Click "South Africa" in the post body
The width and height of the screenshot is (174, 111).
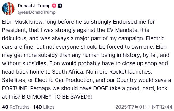click(x=68, y=72)
